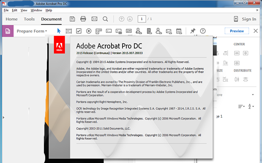
Task: Open the View menu
Action: pyautogui.click(x=24, y=11)
